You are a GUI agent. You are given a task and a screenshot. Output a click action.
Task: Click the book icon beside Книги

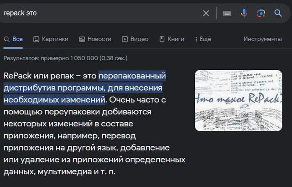162,39
